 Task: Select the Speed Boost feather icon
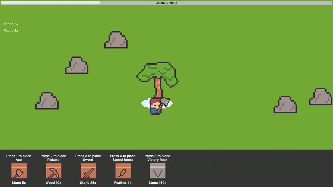pos(123,171)
